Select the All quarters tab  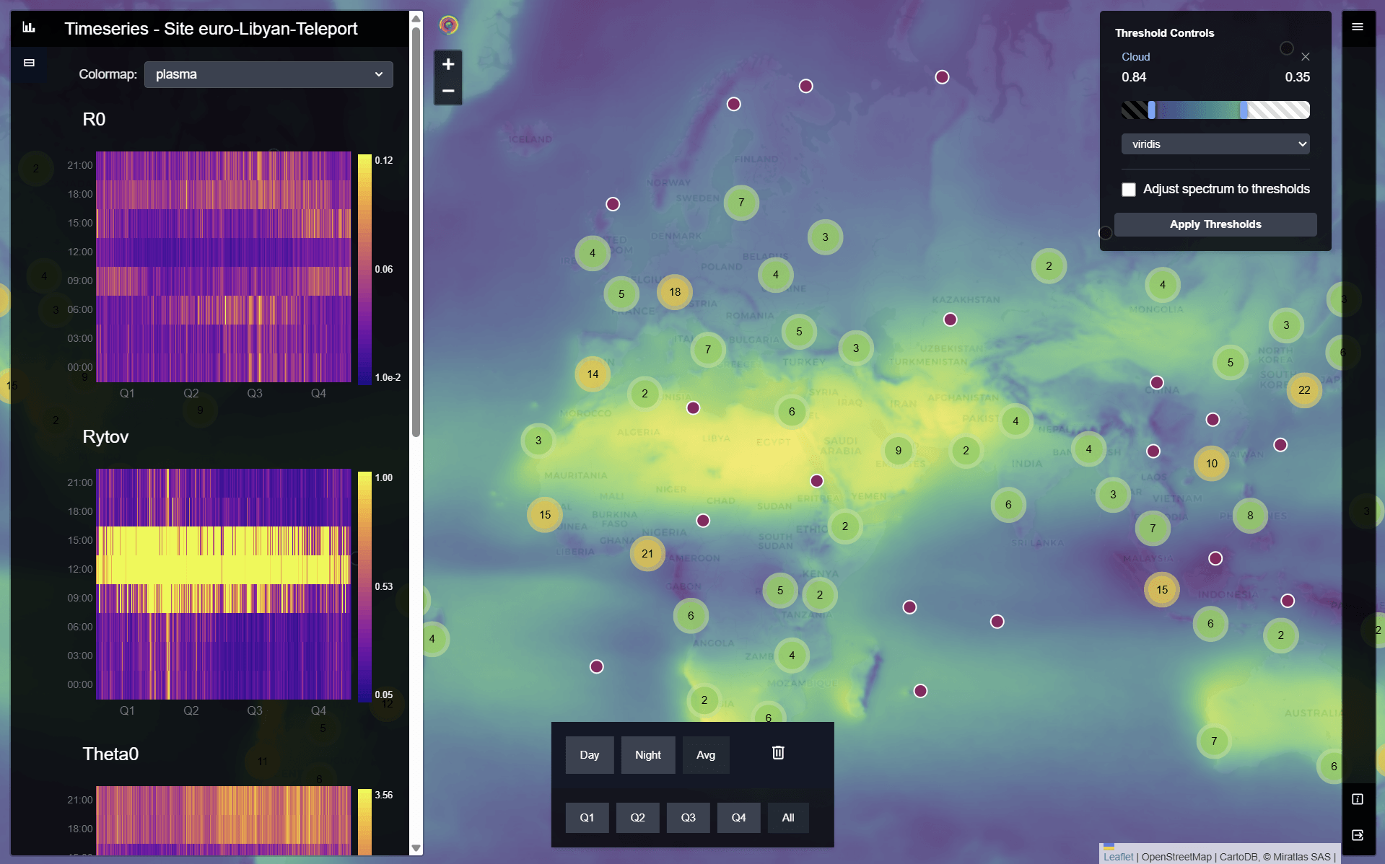coord(788,818)
